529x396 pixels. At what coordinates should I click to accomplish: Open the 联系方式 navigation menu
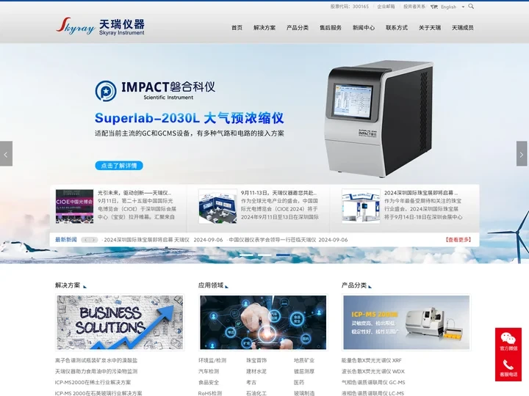[397, 28]
